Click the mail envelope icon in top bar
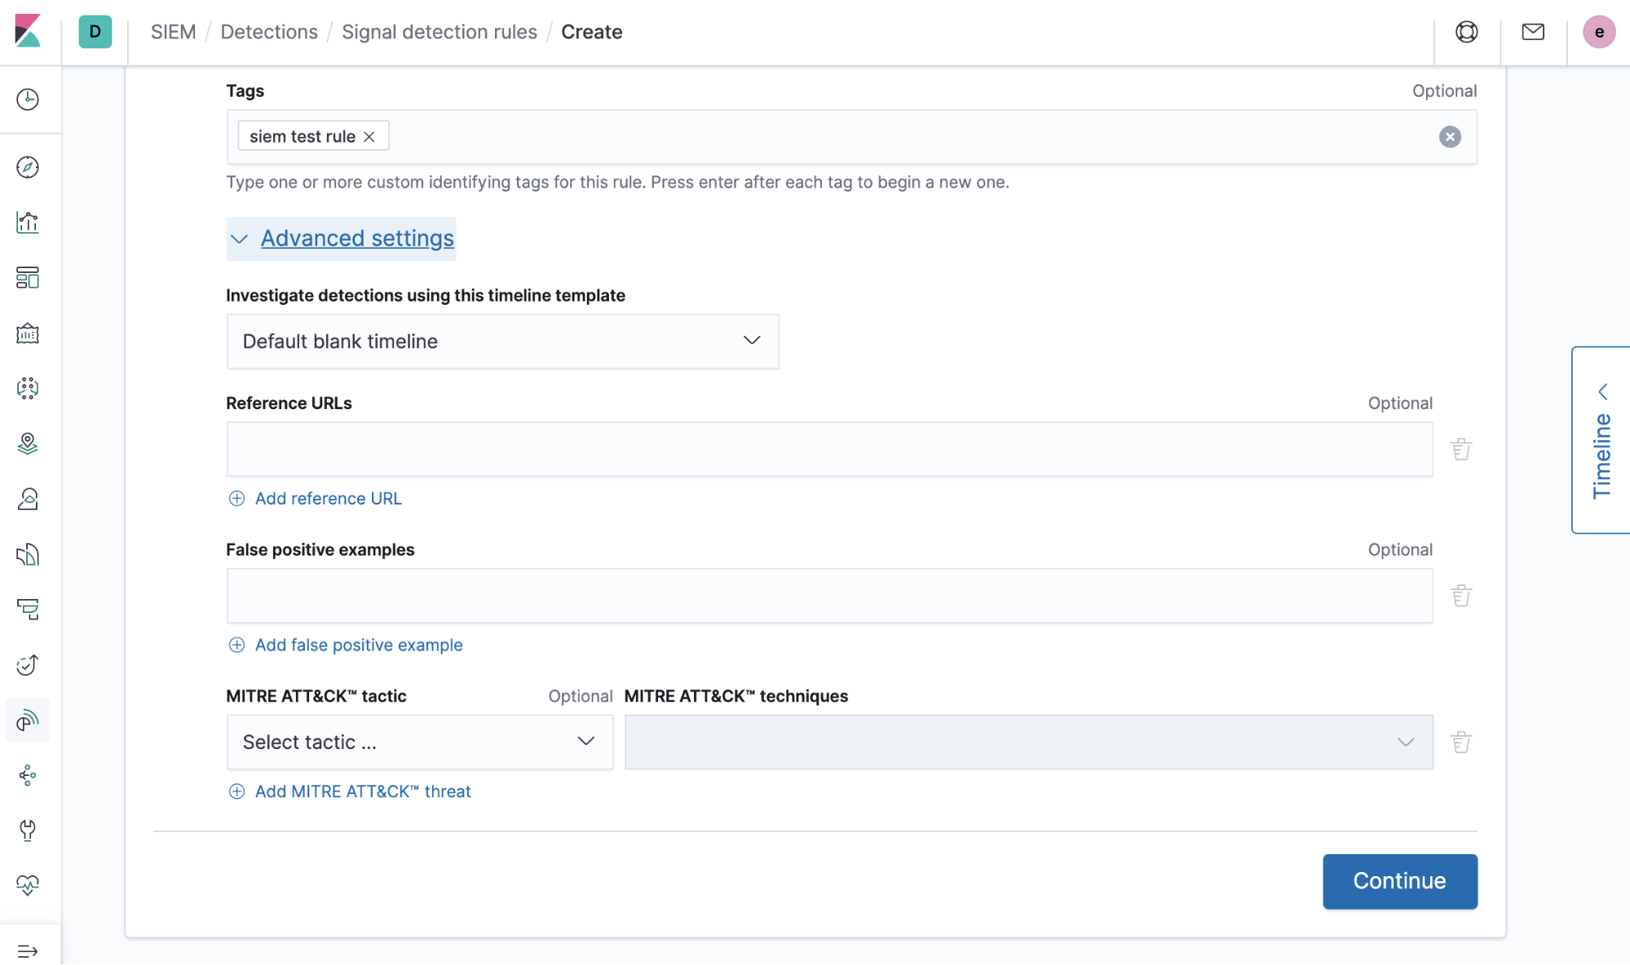 [1532, 31]
